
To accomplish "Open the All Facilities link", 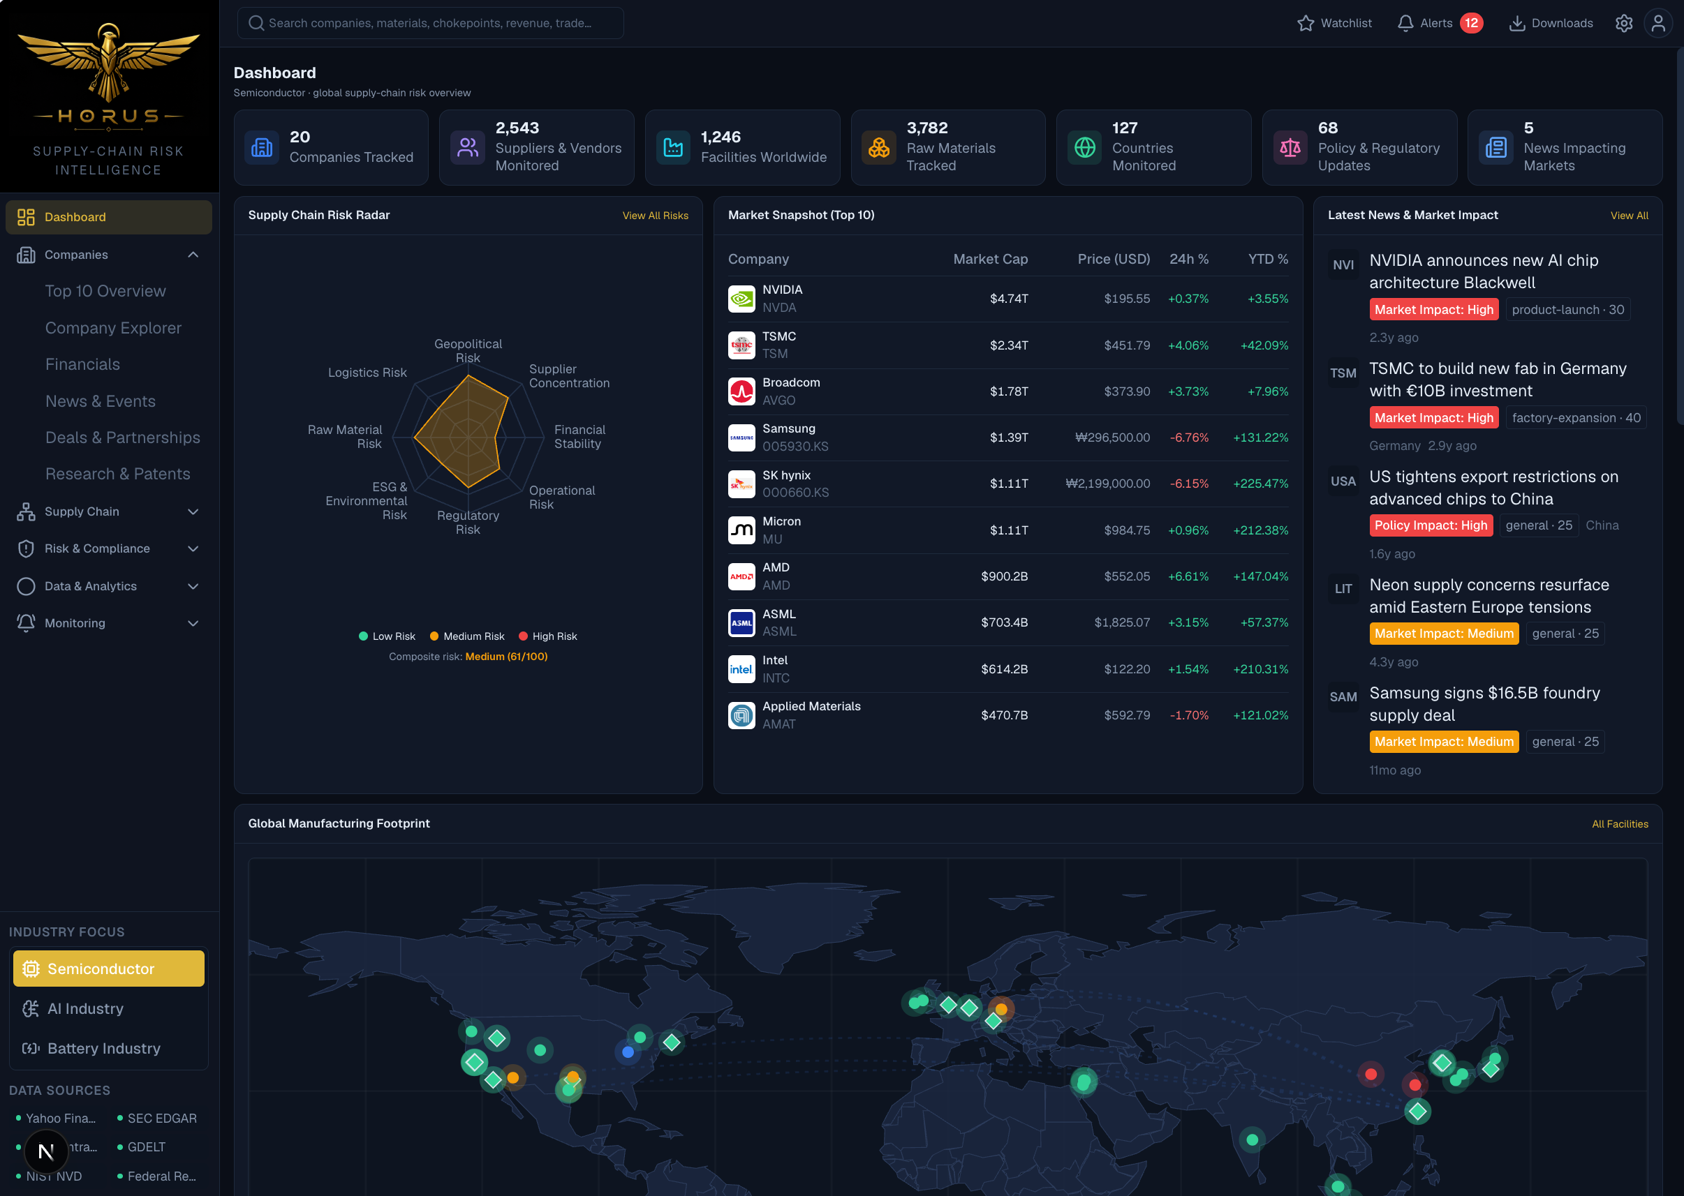I will 1620,824.
